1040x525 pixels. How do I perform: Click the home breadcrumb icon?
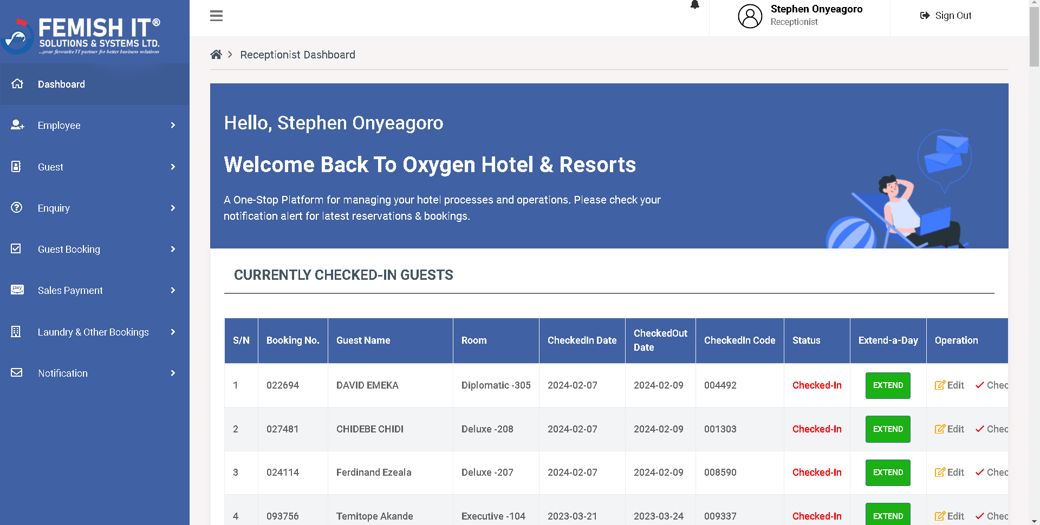click(x=216, y=55)
